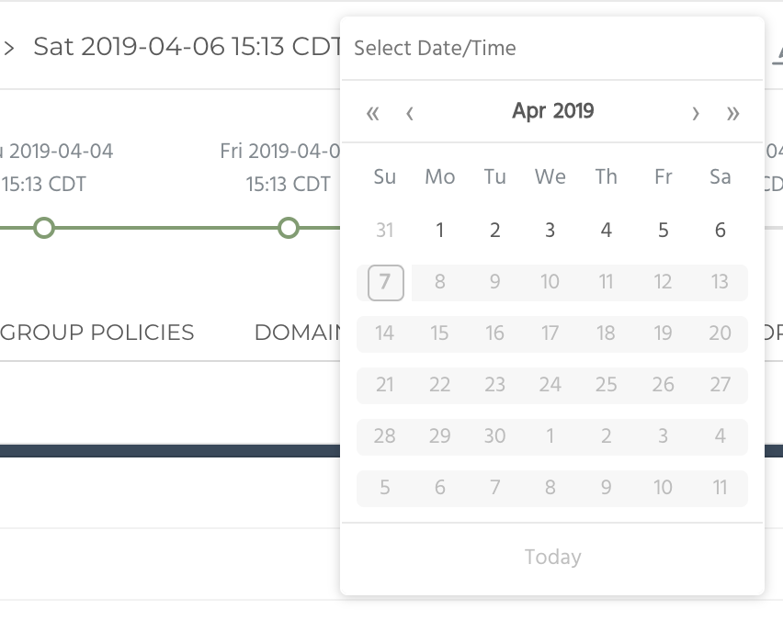This screenshot has height=621, width=783.
Task: Open the Apr 2019 month selector
Action: coord(552,112)
